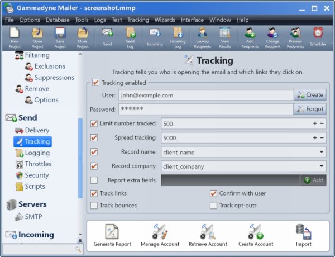Open the Record company dropdown
This screenshot has width=335, height=257.
pos(322,166)
